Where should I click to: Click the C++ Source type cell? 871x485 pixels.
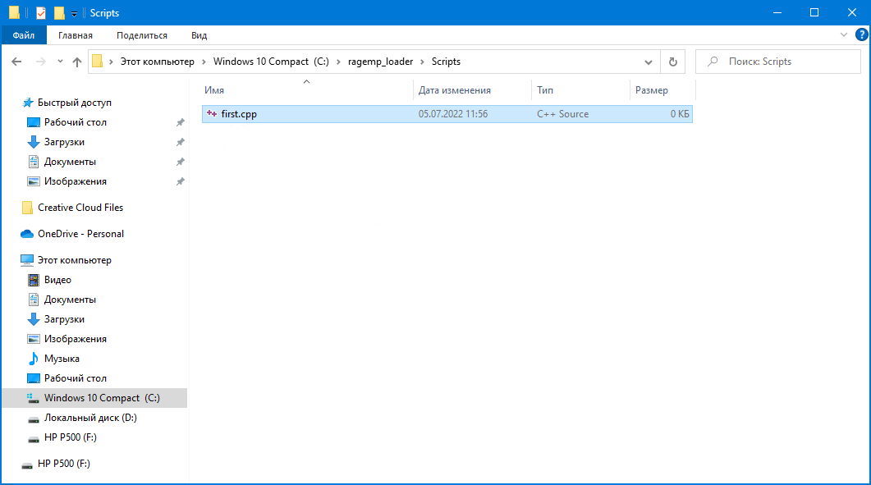point(562,114)
